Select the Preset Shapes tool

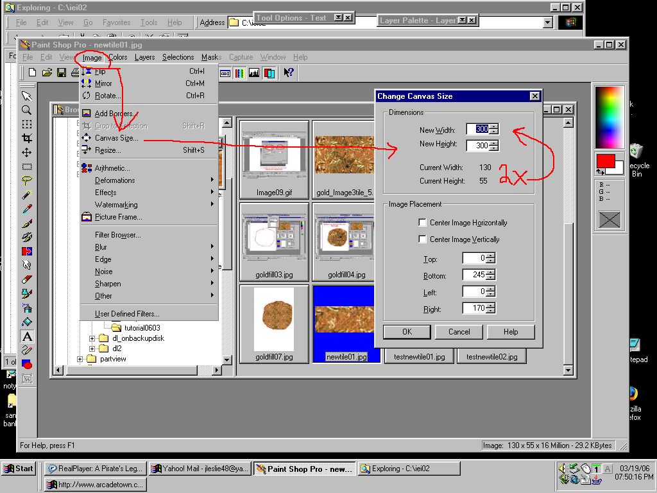(27, 365)
